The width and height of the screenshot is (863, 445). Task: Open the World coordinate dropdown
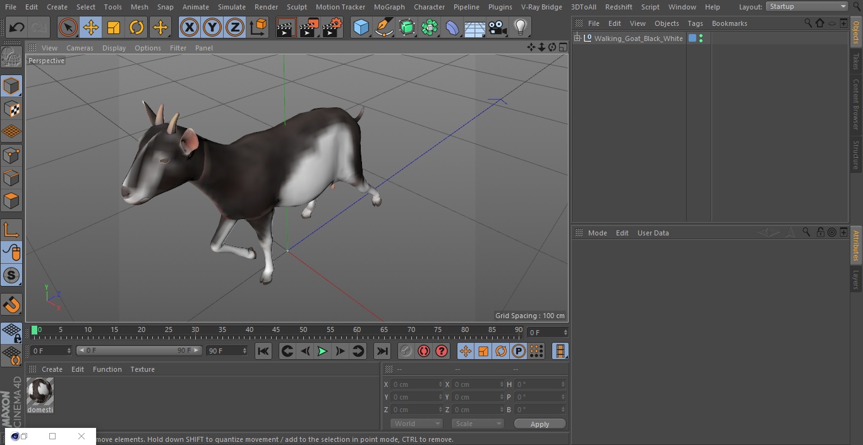pyautogui.click(x=416, y=424)
